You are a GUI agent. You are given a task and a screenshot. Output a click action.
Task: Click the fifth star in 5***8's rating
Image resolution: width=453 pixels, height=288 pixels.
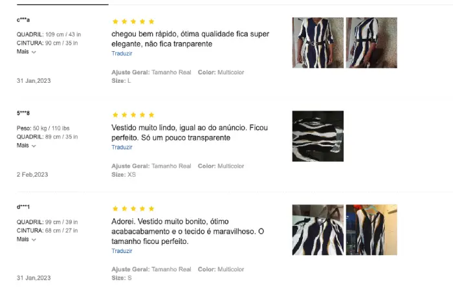point(151,115)
